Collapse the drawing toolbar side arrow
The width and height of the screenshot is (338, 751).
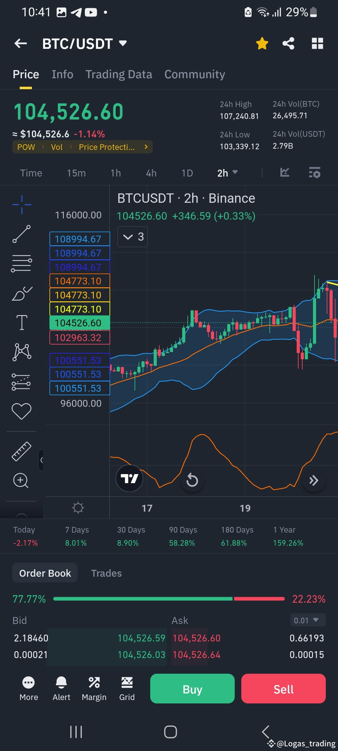pyautogui.click(x=41, y=460)
